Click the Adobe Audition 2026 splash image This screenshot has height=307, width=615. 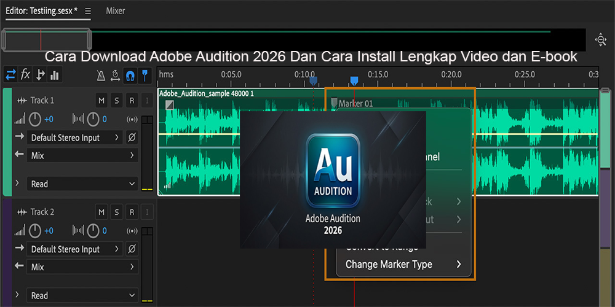point(333,180)
